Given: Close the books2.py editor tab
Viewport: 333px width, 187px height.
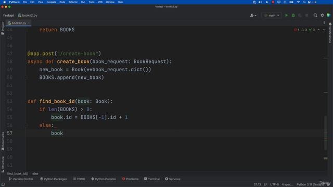Looking at the screenshot, I should 29,23.
